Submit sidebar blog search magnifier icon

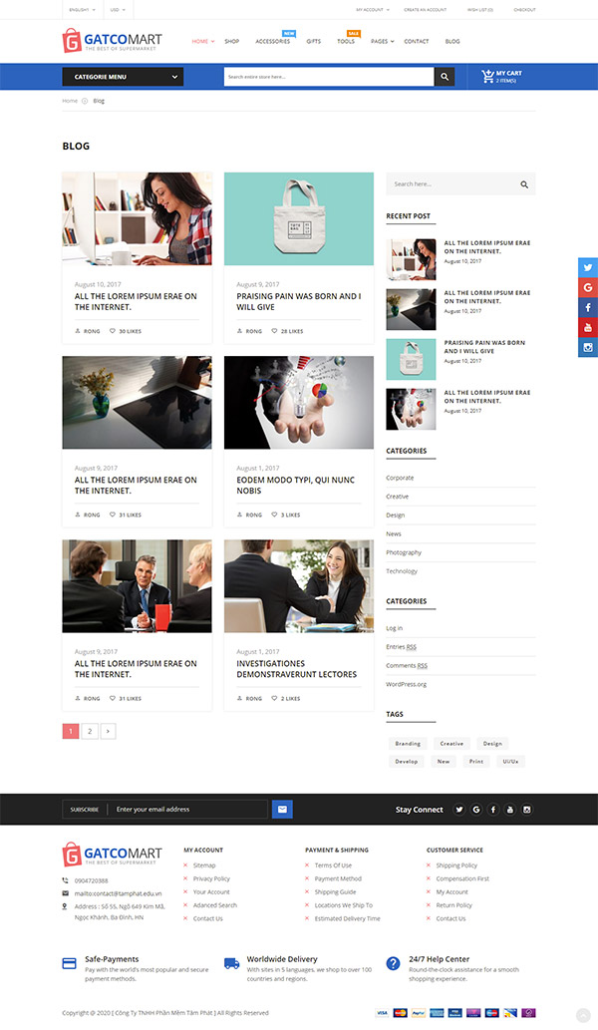pos(524,184)
